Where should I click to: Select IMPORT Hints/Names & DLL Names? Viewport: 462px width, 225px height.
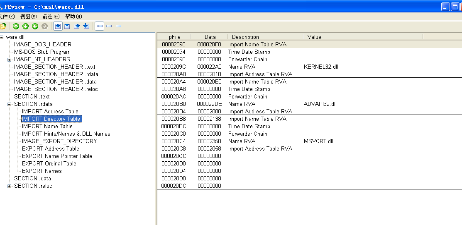pyautogui.click(x=66, y=134)
